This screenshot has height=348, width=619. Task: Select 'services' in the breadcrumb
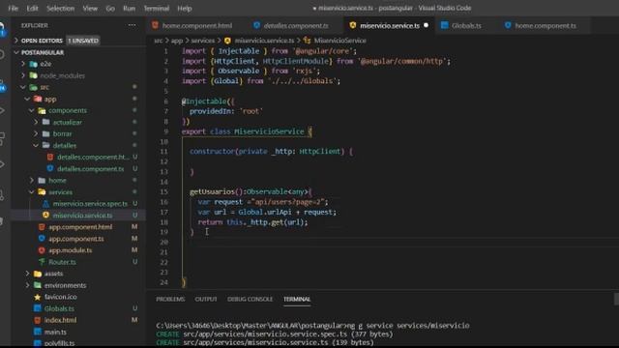(x=203, y=41)
